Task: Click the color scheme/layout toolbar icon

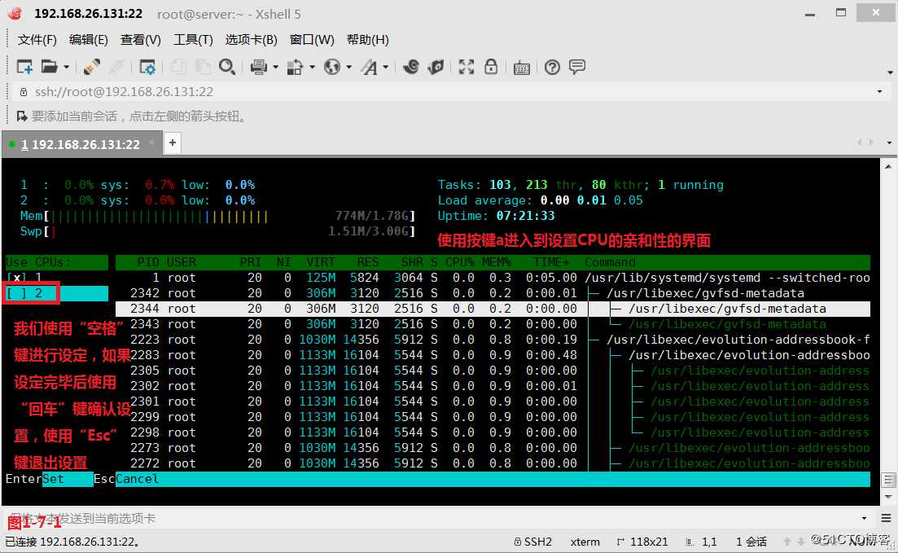Action: [x=295, y=67]
